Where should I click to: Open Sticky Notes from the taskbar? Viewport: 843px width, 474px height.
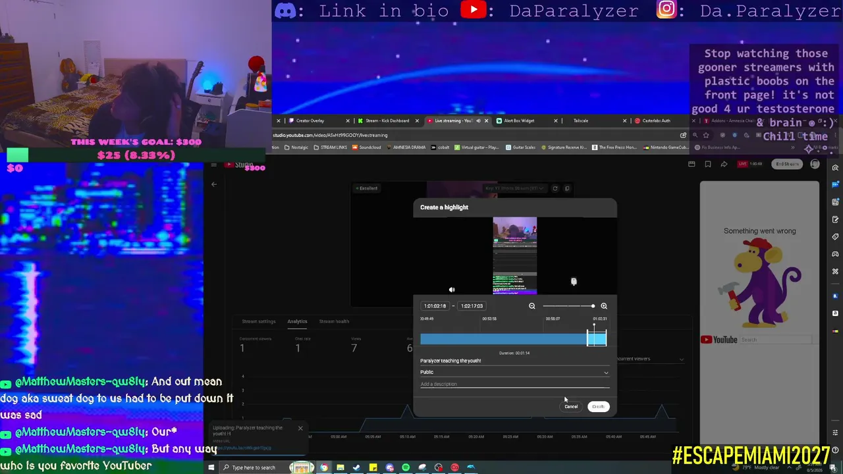tap(373, 467)
